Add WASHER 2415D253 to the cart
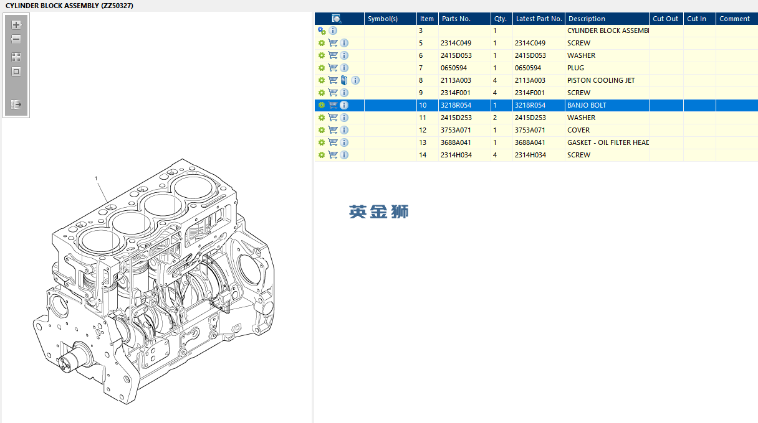 coord(333,118)
